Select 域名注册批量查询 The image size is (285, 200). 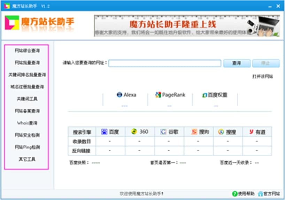click(x=27, y=87)
